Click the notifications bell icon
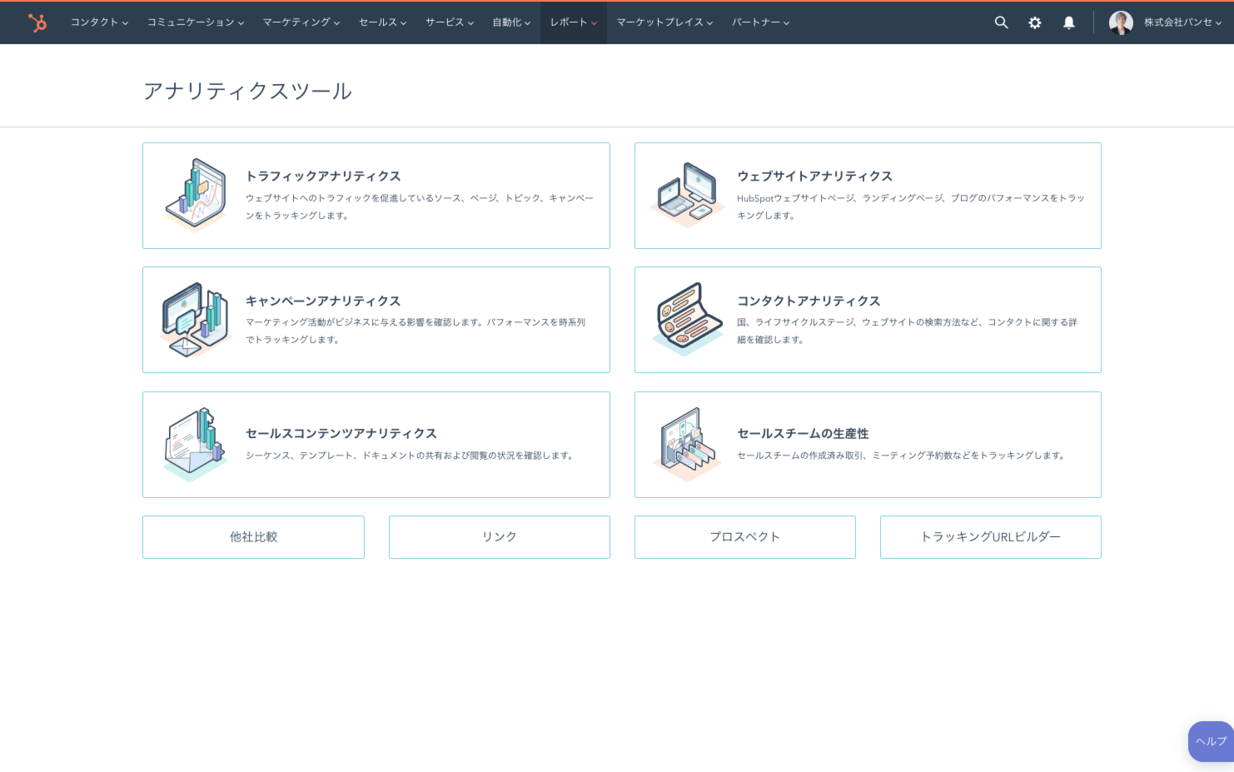1234x772 pixels. click(1068, 22)
